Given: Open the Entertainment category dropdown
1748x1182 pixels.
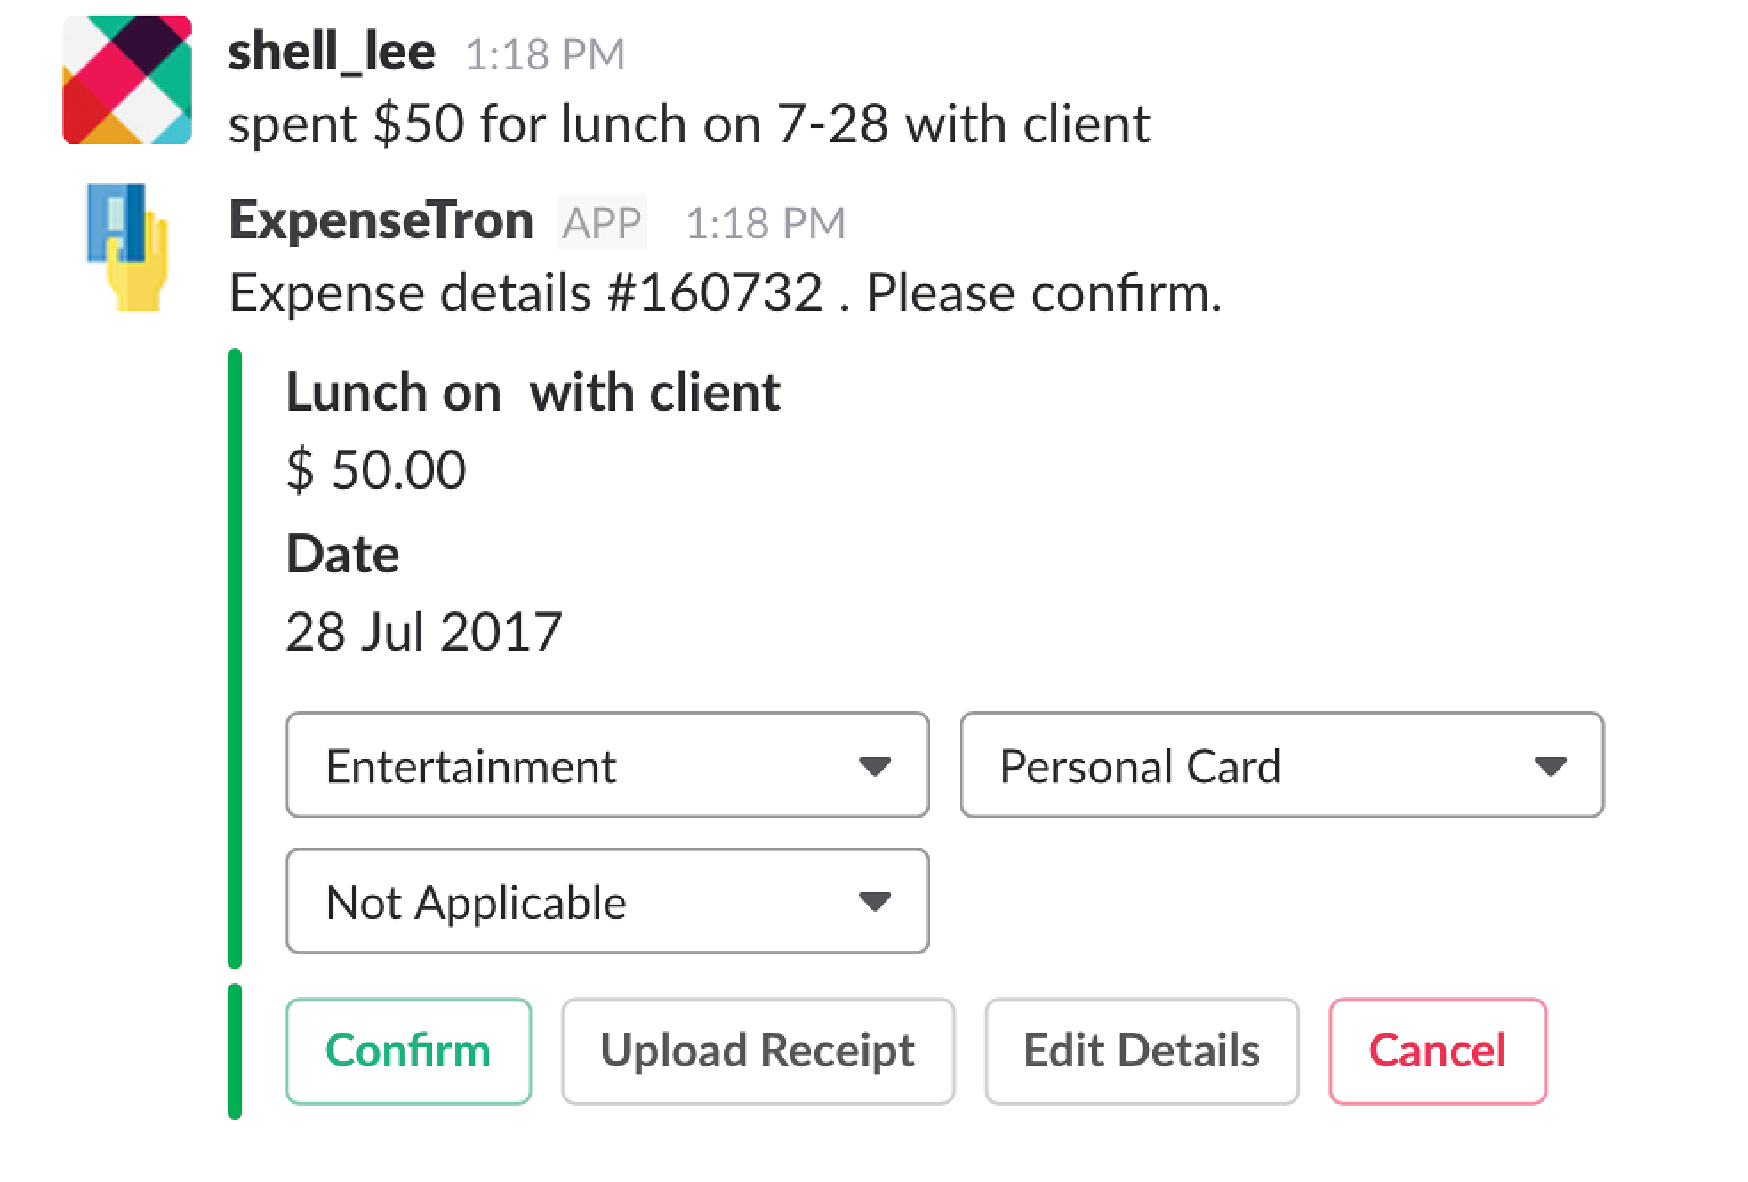Looking at the screenshot, I should pyautogui.click(x=607, y=764).
